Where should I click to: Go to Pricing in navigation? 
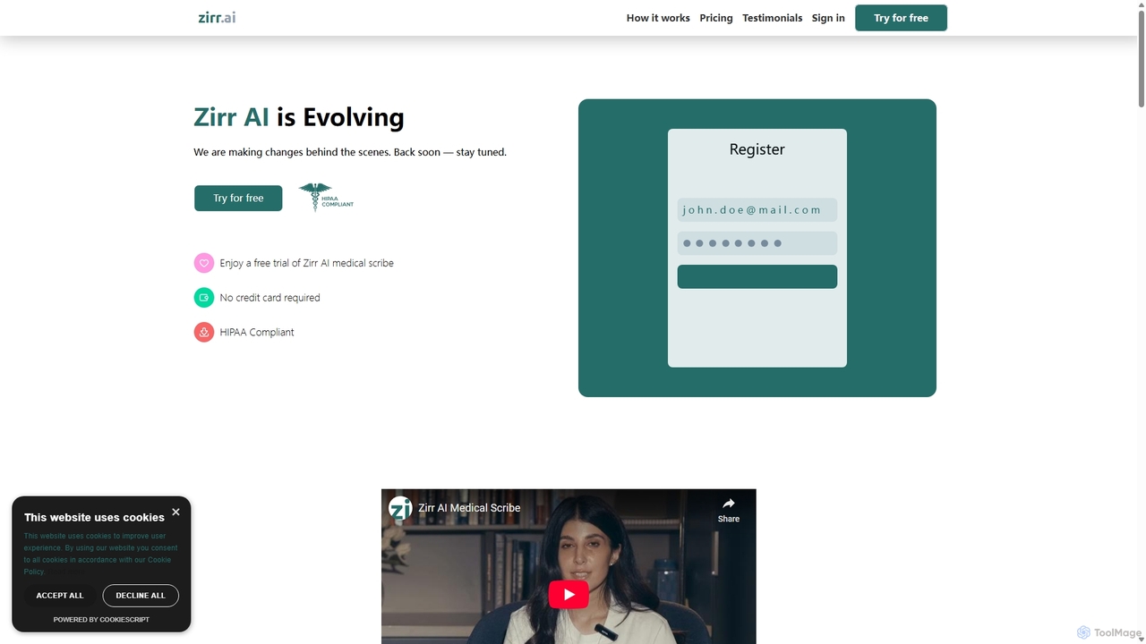click(716, 18)
